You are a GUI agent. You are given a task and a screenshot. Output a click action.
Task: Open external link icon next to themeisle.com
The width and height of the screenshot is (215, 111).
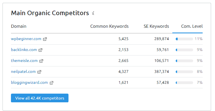tap(41, 61)
